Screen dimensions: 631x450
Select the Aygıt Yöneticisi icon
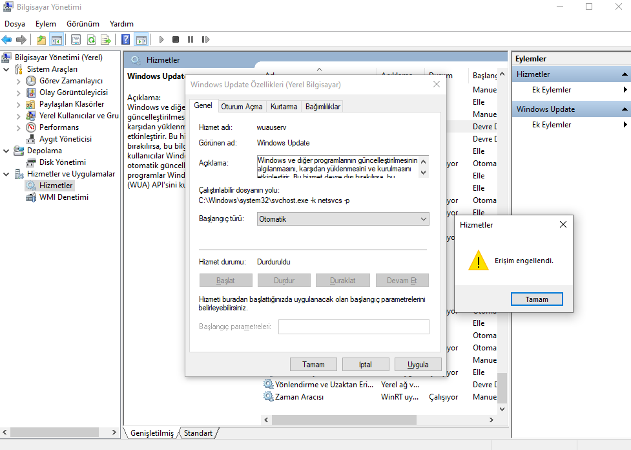31,139
